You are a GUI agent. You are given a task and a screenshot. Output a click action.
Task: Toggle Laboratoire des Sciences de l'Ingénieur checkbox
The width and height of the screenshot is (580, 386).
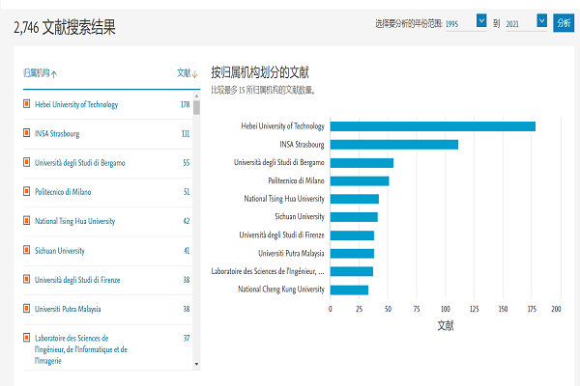27,337
